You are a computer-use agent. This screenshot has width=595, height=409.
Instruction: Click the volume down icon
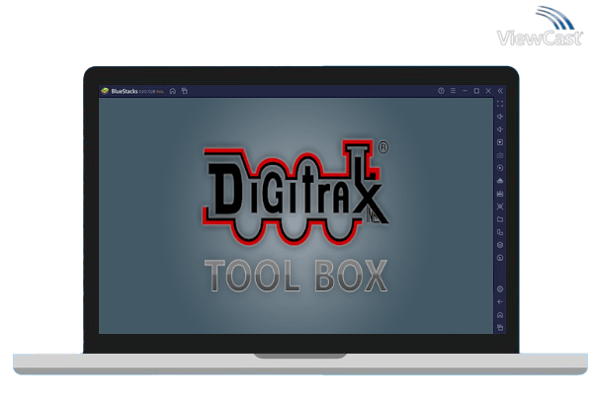pyautogui.click(x=500, y=129)
